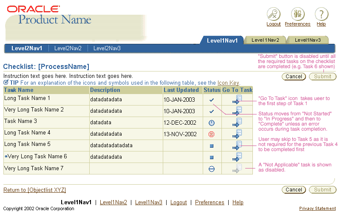Viewport: 340px width, 217px height.
Task: Click the TIP checkmark icon
Action: point(6,82)
